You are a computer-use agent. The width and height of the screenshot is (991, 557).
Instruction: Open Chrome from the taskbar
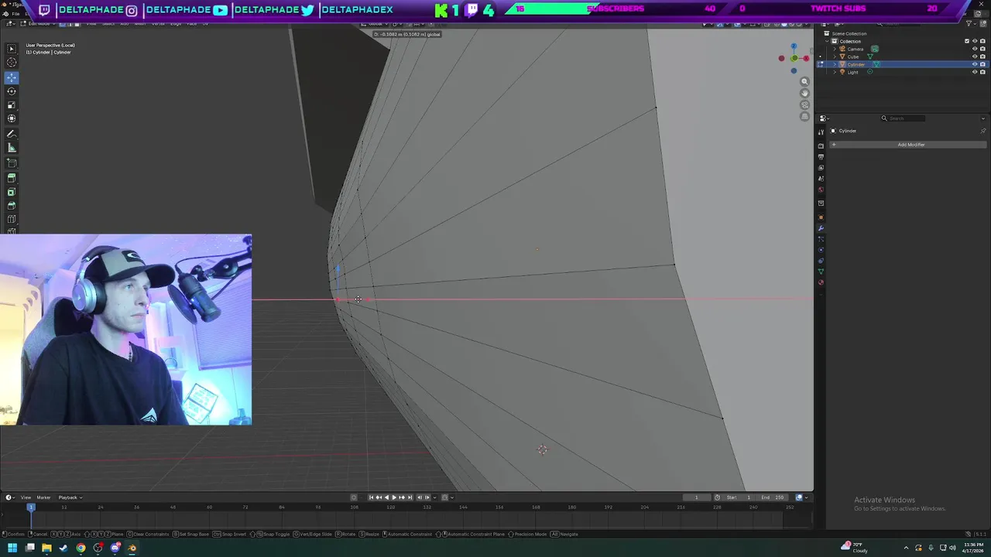click(81, 548)
